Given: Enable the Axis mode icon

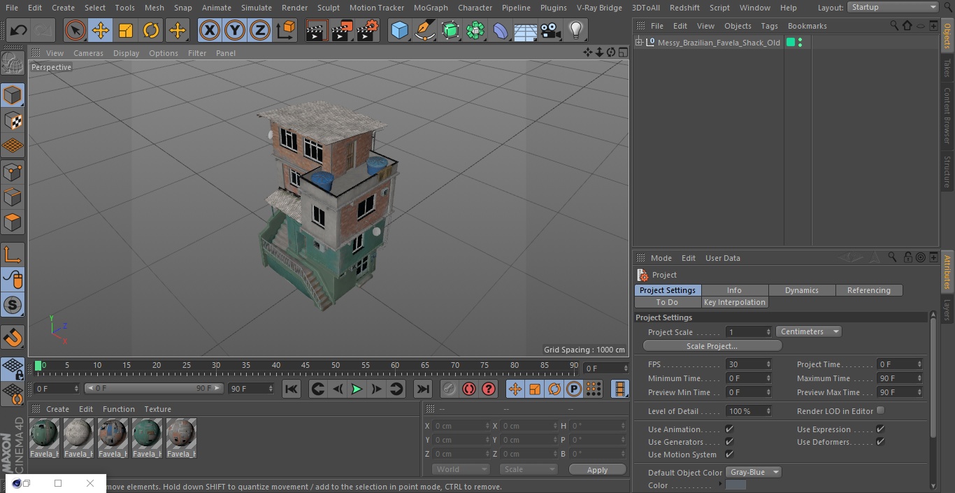Looking at the screenshot, I should coord(13,255).
